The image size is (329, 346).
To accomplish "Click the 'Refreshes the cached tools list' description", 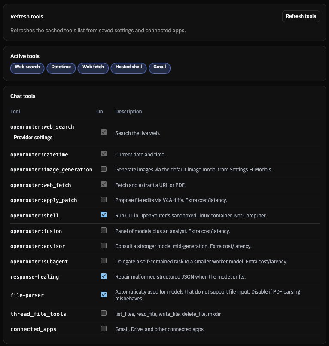I will 98,31.
